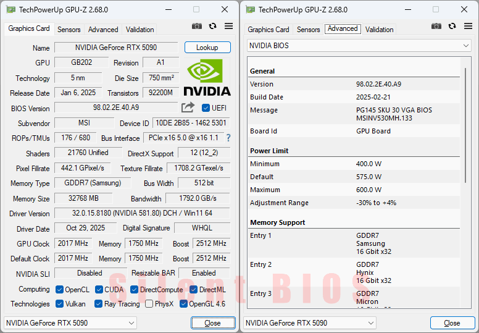479x333 pixels.
Task: Click GPU-Z app icon in right title bar
Action: point(250,10)
